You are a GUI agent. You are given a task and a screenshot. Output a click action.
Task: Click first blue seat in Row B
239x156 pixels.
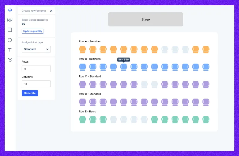click(83, 67)
